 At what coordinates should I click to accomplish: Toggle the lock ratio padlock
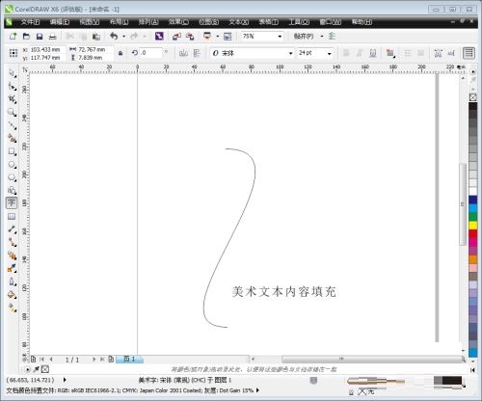tap(120, 53)
